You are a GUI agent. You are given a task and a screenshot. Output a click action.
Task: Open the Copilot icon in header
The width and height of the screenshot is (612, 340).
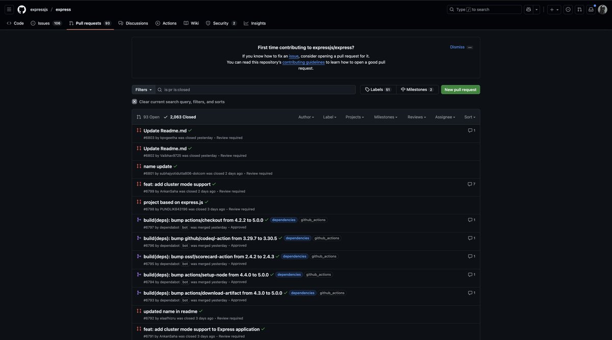(529, 9)
